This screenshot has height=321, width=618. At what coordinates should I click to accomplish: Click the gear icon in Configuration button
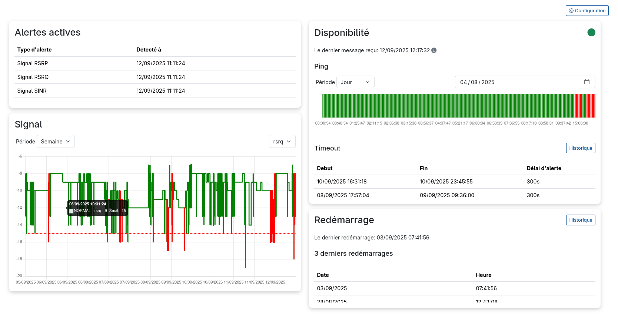pos(571,11)
